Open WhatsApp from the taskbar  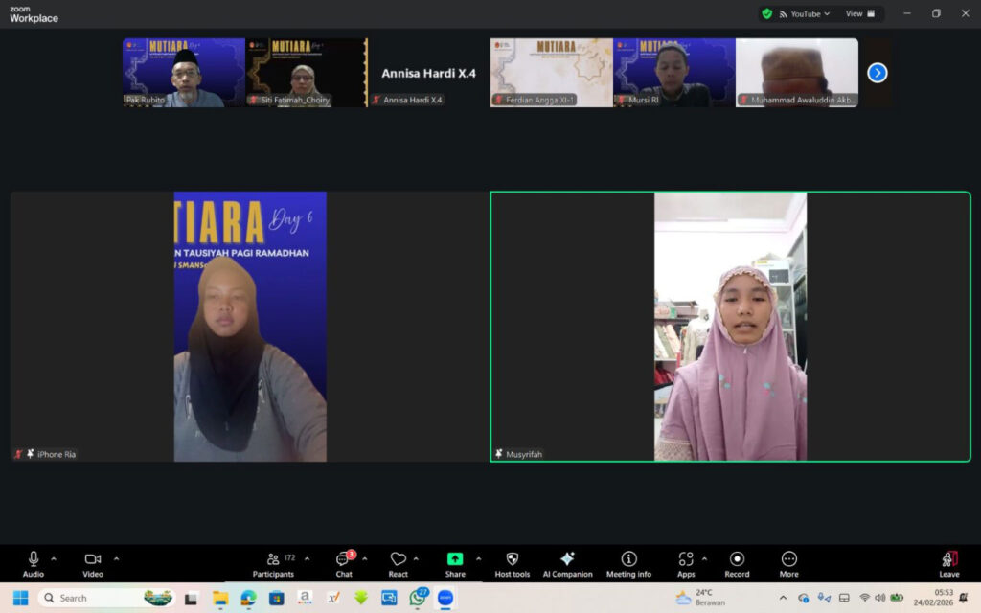click(x=419, y=597)
